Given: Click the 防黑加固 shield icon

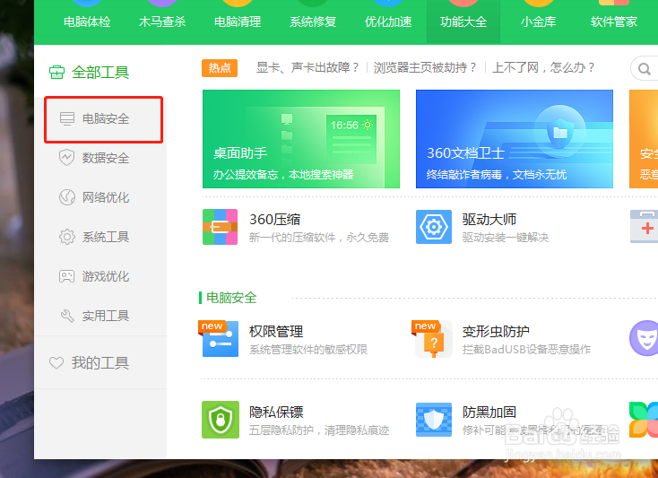Looking at the screenshot, I should (434, 420).
